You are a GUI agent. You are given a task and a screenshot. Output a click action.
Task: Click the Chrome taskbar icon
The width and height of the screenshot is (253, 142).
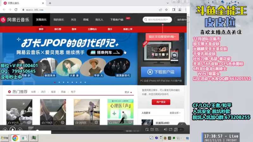point(15,138)
